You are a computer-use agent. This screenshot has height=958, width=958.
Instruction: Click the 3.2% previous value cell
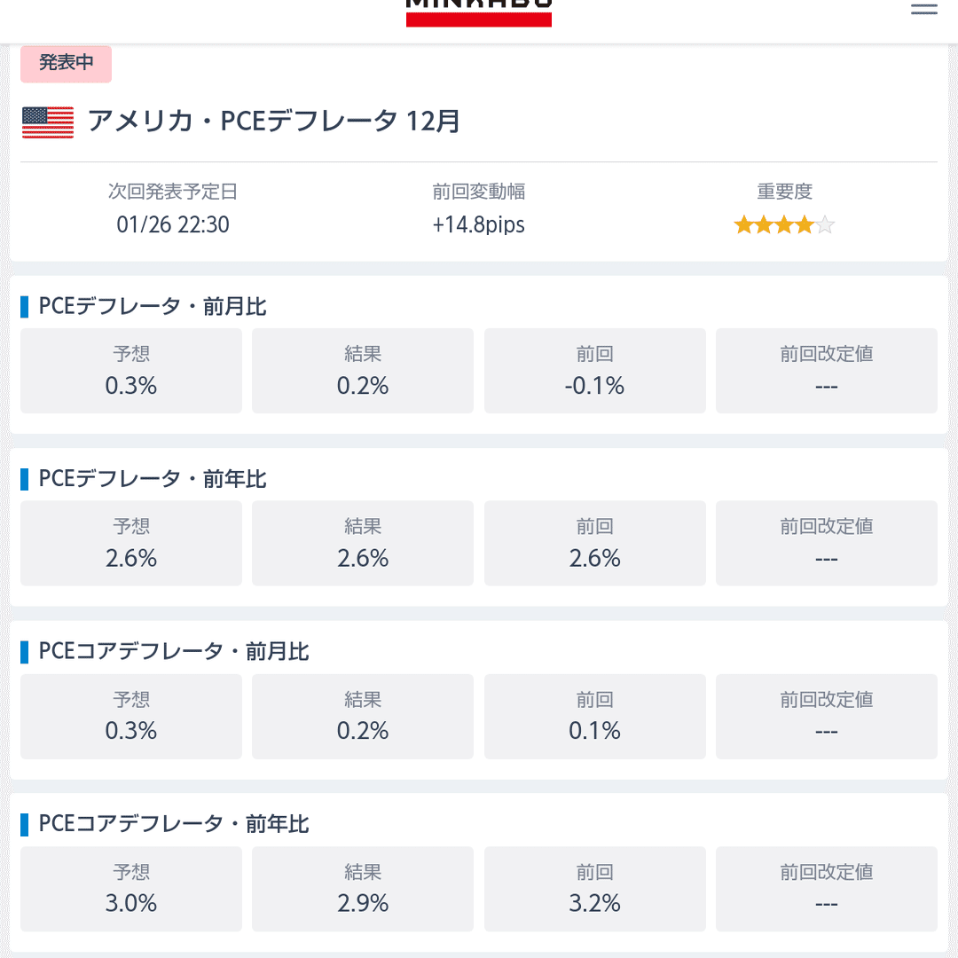(594, 889)
